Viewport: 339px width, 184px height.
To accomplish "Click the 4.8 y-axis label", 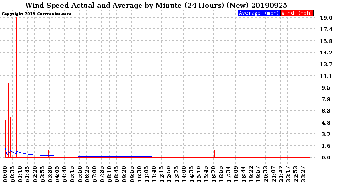I will (326, 123).
